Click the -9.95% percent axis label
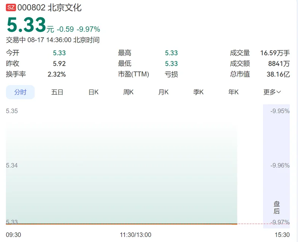 point(280,111)
